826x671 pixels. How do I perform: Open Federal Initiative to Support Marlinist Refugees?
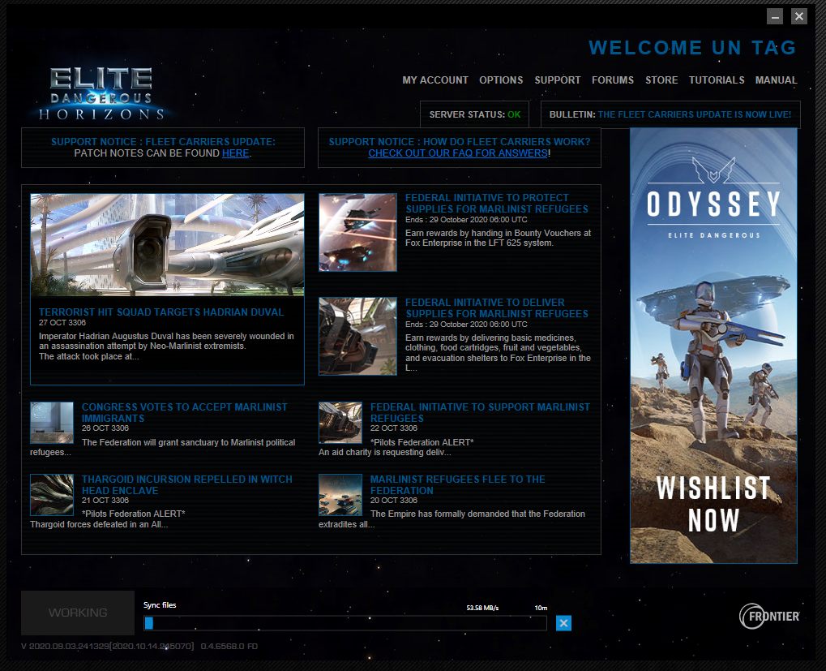coord(480,413)
